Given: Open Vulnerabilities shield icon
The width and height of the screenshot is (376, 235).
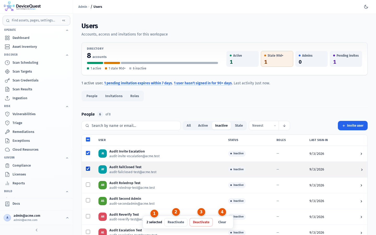Looking at the screenshot, I should coord(7,114).
